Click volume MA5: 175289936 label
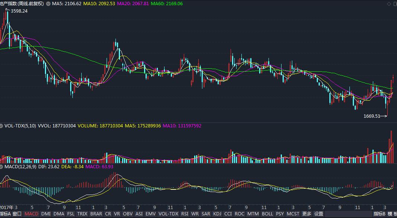Image resolution: width=397 pixels, height=218 pixels. [143, 126]
